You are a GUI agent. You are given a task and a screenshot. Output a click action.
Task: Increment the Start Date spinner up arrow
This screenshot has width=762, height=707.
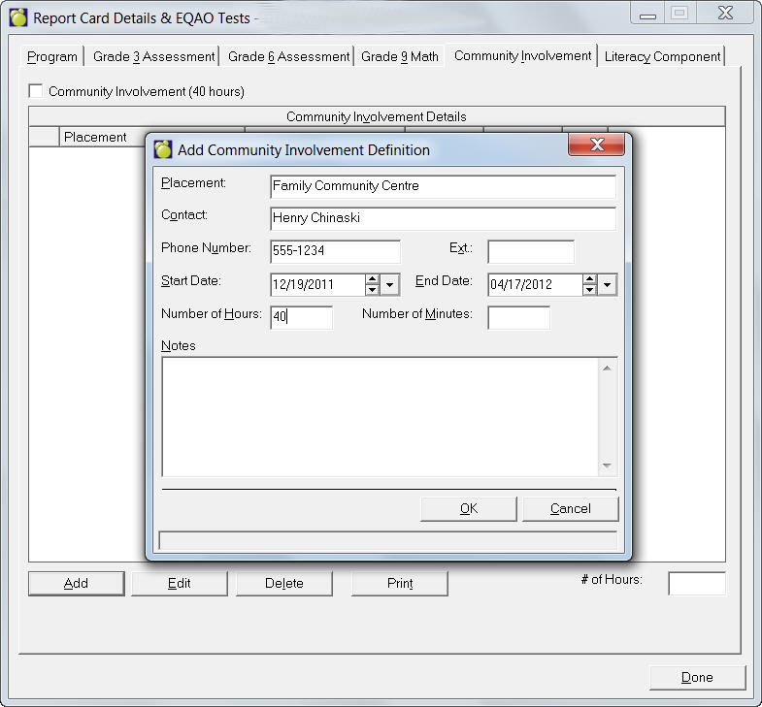pos(372,278)
